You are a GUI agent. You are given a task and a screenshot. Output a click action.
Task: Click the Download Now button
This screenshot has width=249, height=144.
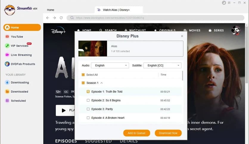[168, 133]
